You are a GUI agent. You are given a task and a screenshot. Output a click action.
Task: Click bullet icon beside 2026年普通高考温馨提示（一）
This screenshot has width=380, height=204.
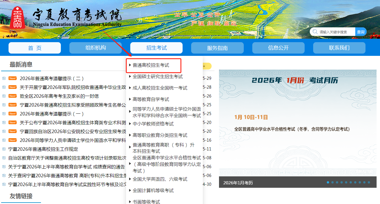pos(4,114)
